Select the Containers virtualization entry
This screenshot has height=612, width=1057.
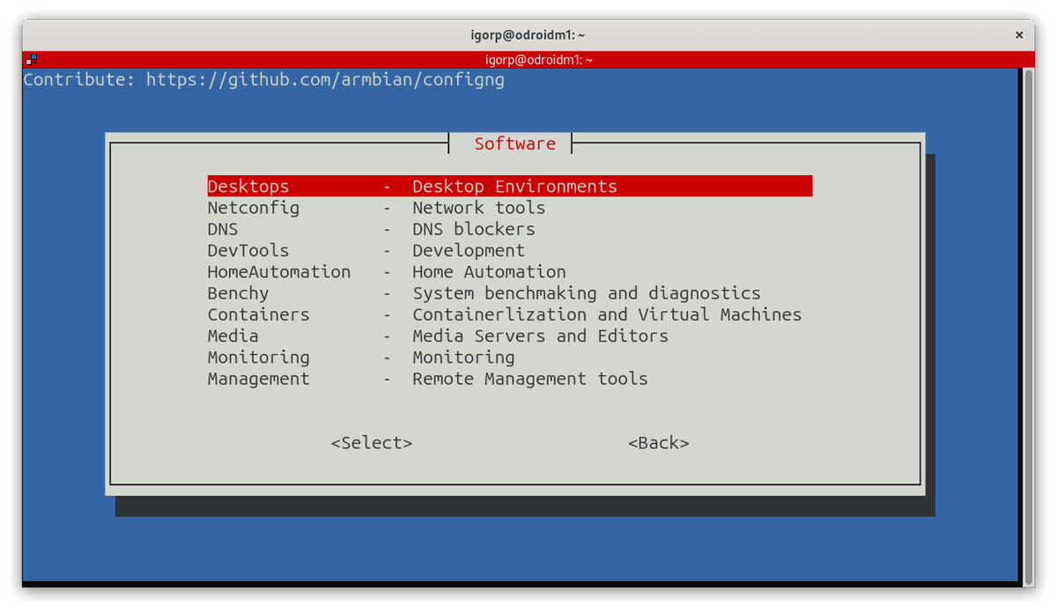pos(258,314)
